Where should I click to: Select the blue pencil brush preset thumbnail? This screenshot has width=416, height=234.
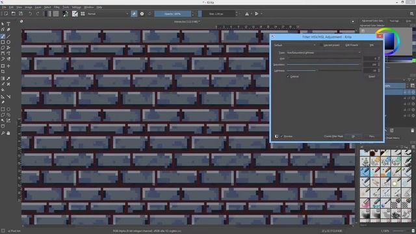[365, 172]
